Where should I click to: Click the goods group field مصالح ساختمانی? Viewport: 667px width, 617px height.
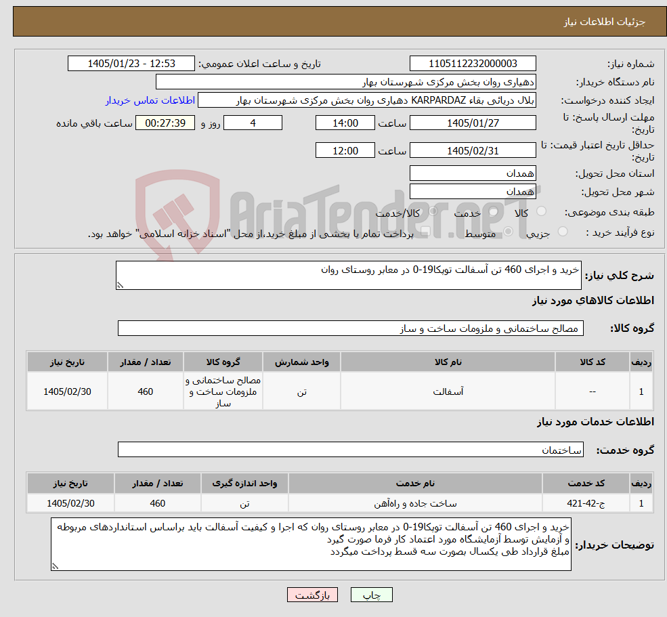pyautogui.click(x=351, y=328)
